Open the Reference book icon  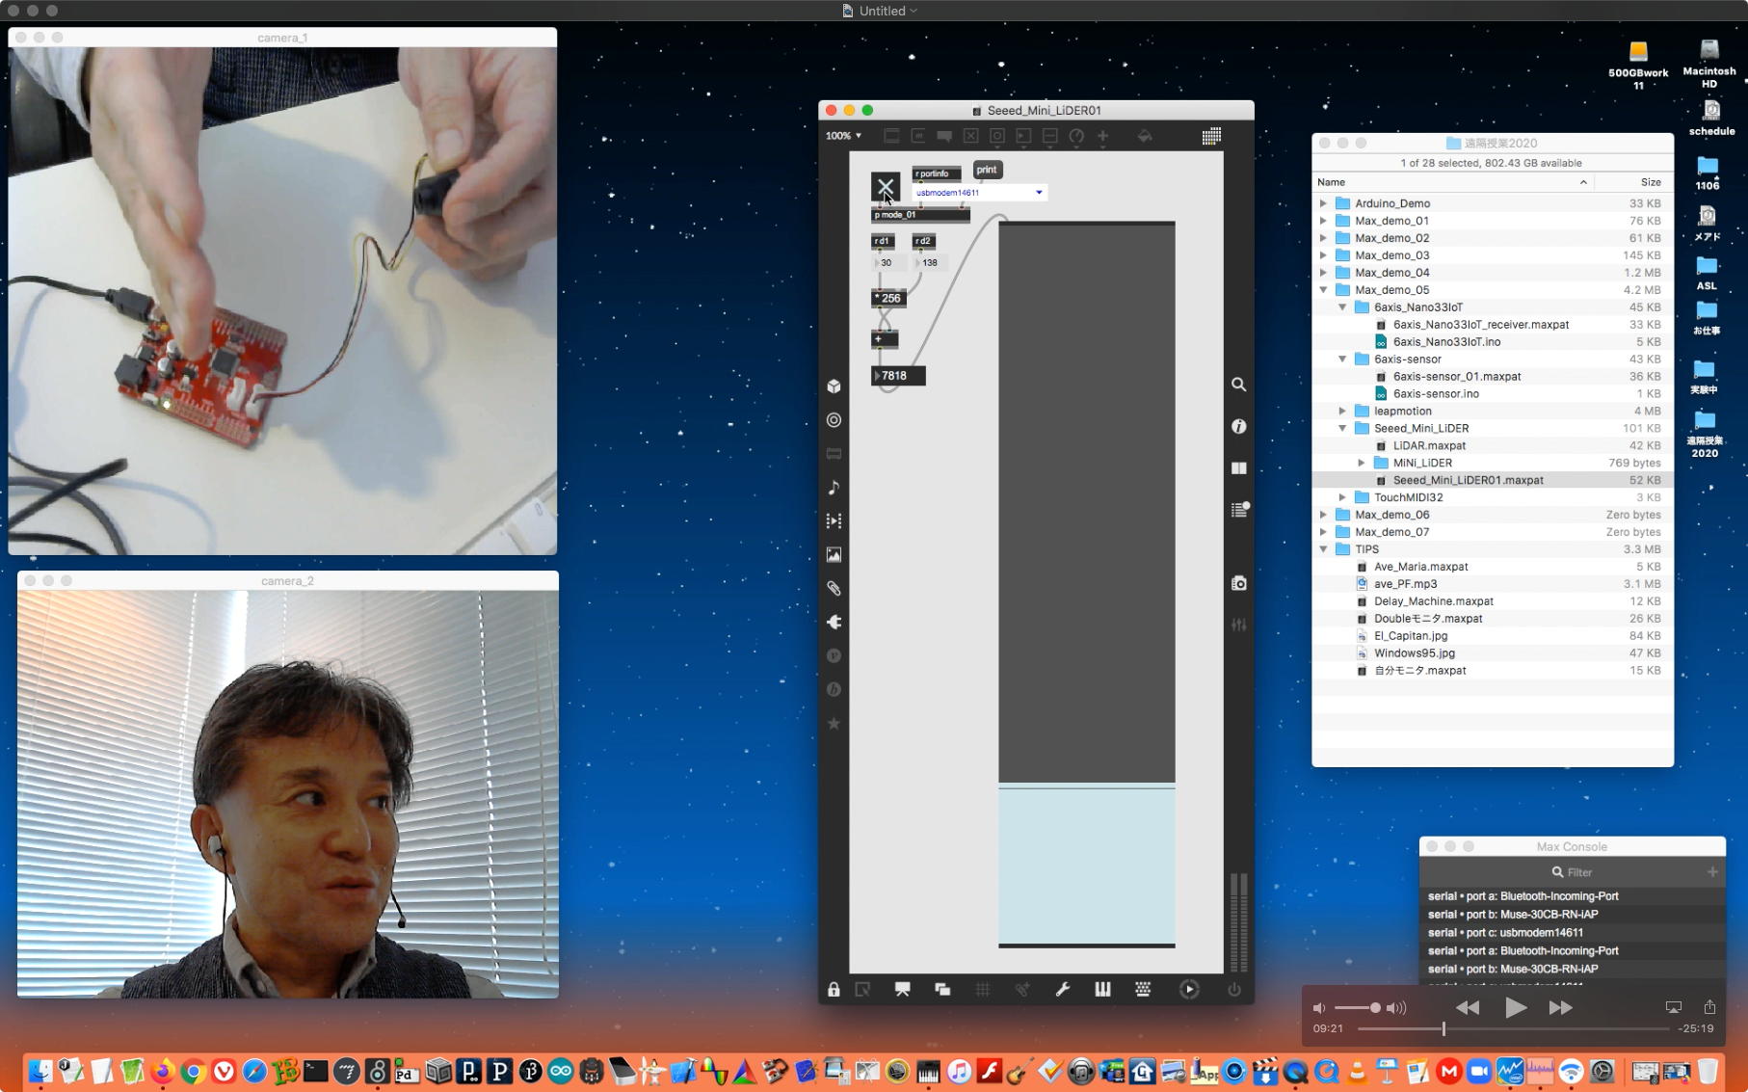tap(1238, 468)
